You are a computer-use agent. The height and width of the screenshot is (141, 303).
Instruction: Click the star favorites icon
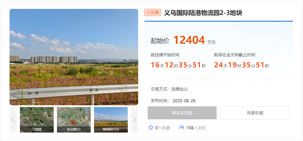pyautogui.click(x=151, y=128)
